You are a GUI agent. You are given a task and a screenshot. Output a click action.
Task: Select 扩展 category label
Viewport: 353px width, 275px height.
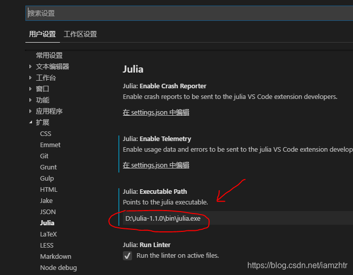[43, 122]
